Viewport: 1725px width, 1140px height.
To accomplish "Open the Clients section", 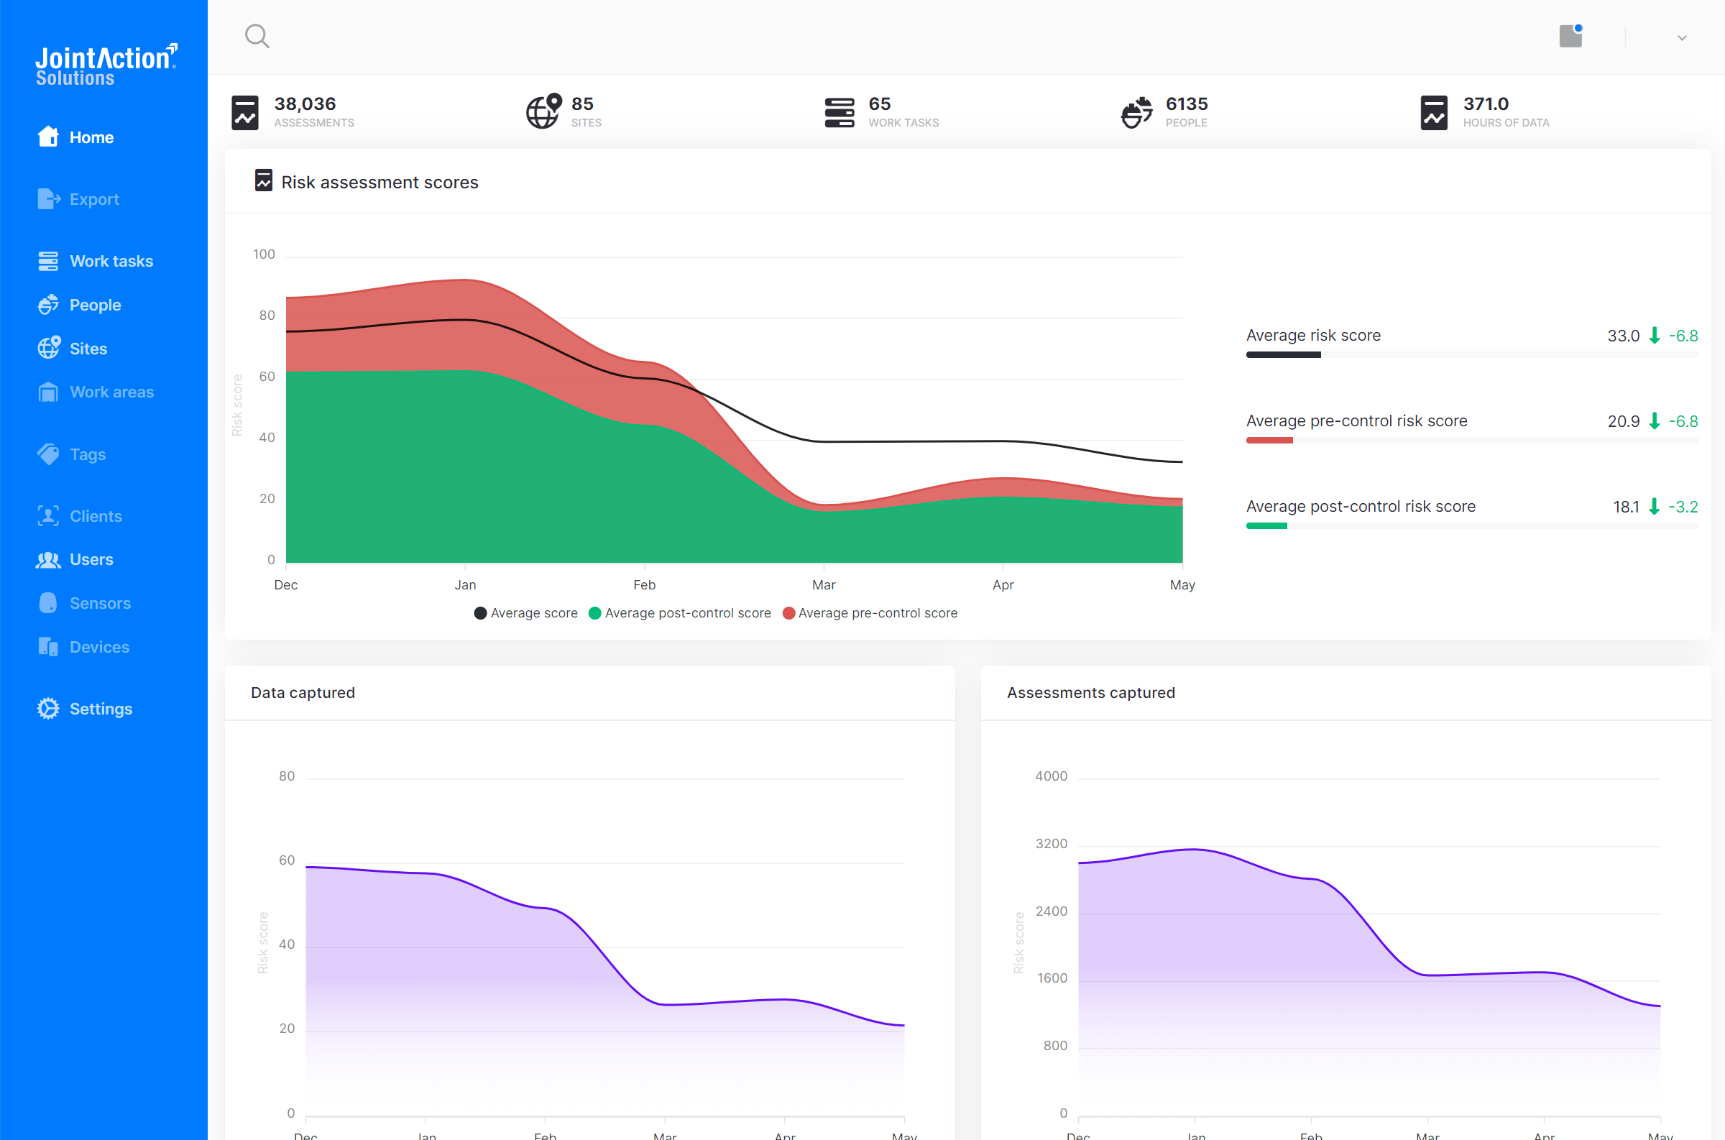I will [79, 516].
